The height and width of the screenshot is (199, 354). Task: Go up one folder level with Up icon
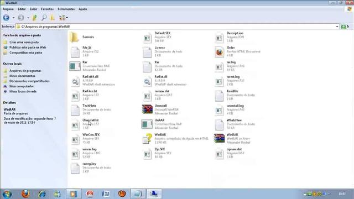pyautogui.click(x=35, y=18)
